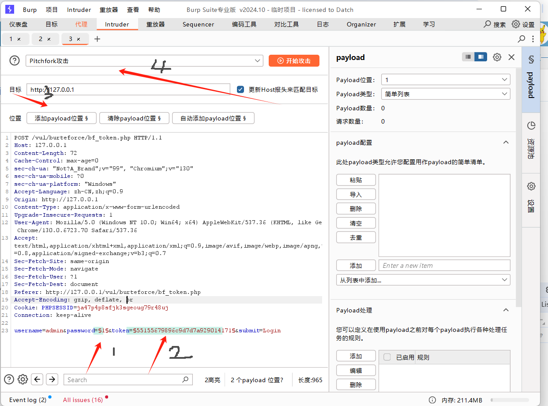Image resolution: width=548 pixels, height=406 pixels.
Task: Click 自动添加payload位置 § button
Action: (x=213, y=118)
